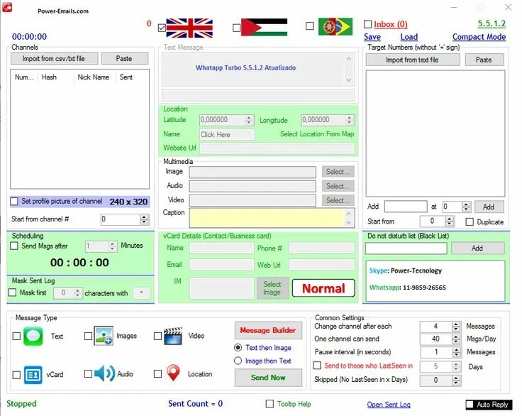Adjust Change channel after each spinner
The height and width of the screenshot is (416, 522).
tap(456, 327)
